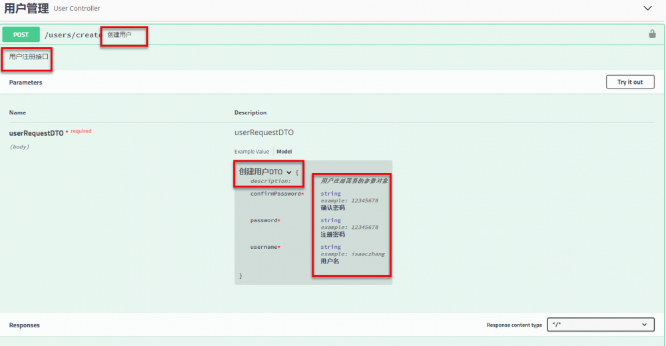Viewport: 666px width, 346px height.
Task: Click the Try it out button
Action: coord(630,82)
